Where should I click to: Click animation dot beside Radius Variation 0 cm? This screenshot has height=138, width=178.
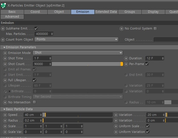(x=116, y=121)
